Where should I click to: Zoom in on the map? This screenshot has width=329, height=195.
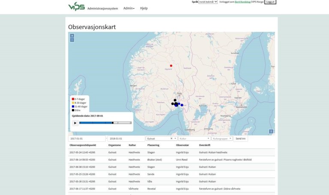pyautogui.click(x=72, y=36)
